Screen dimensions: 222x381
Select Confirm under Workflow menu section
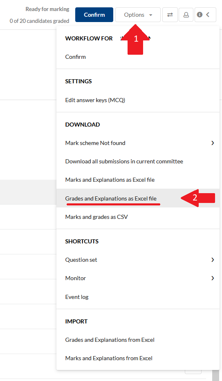coord(75,57)
